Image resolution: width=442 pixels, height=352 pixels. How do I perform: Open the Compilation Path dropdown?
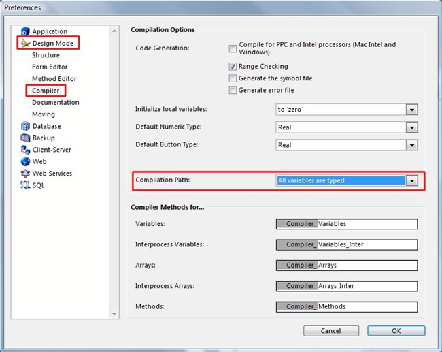[411, 180]
